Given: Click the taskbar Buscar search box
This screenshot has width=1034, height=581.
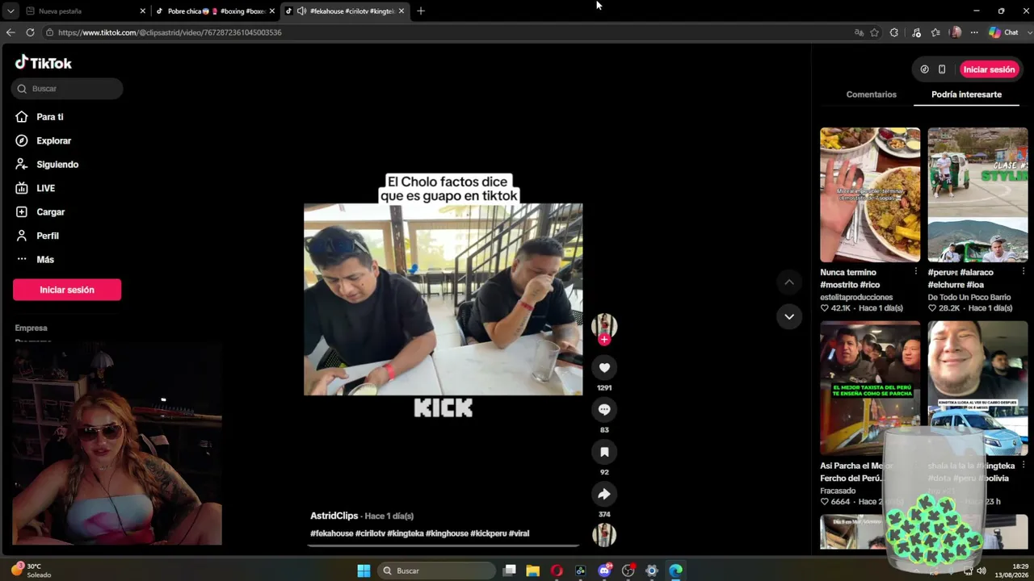Looking at the screenshot, I should tap(436, 571).
